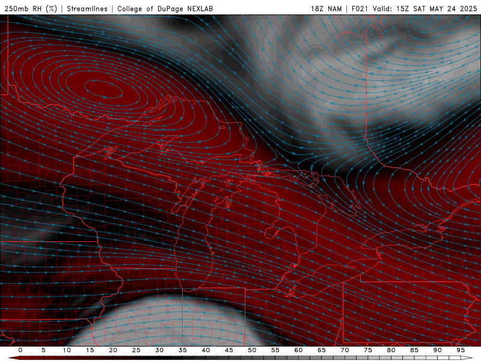Click the '45' value on the RH scale
481x361 pixels.
(x=229, y=350)
